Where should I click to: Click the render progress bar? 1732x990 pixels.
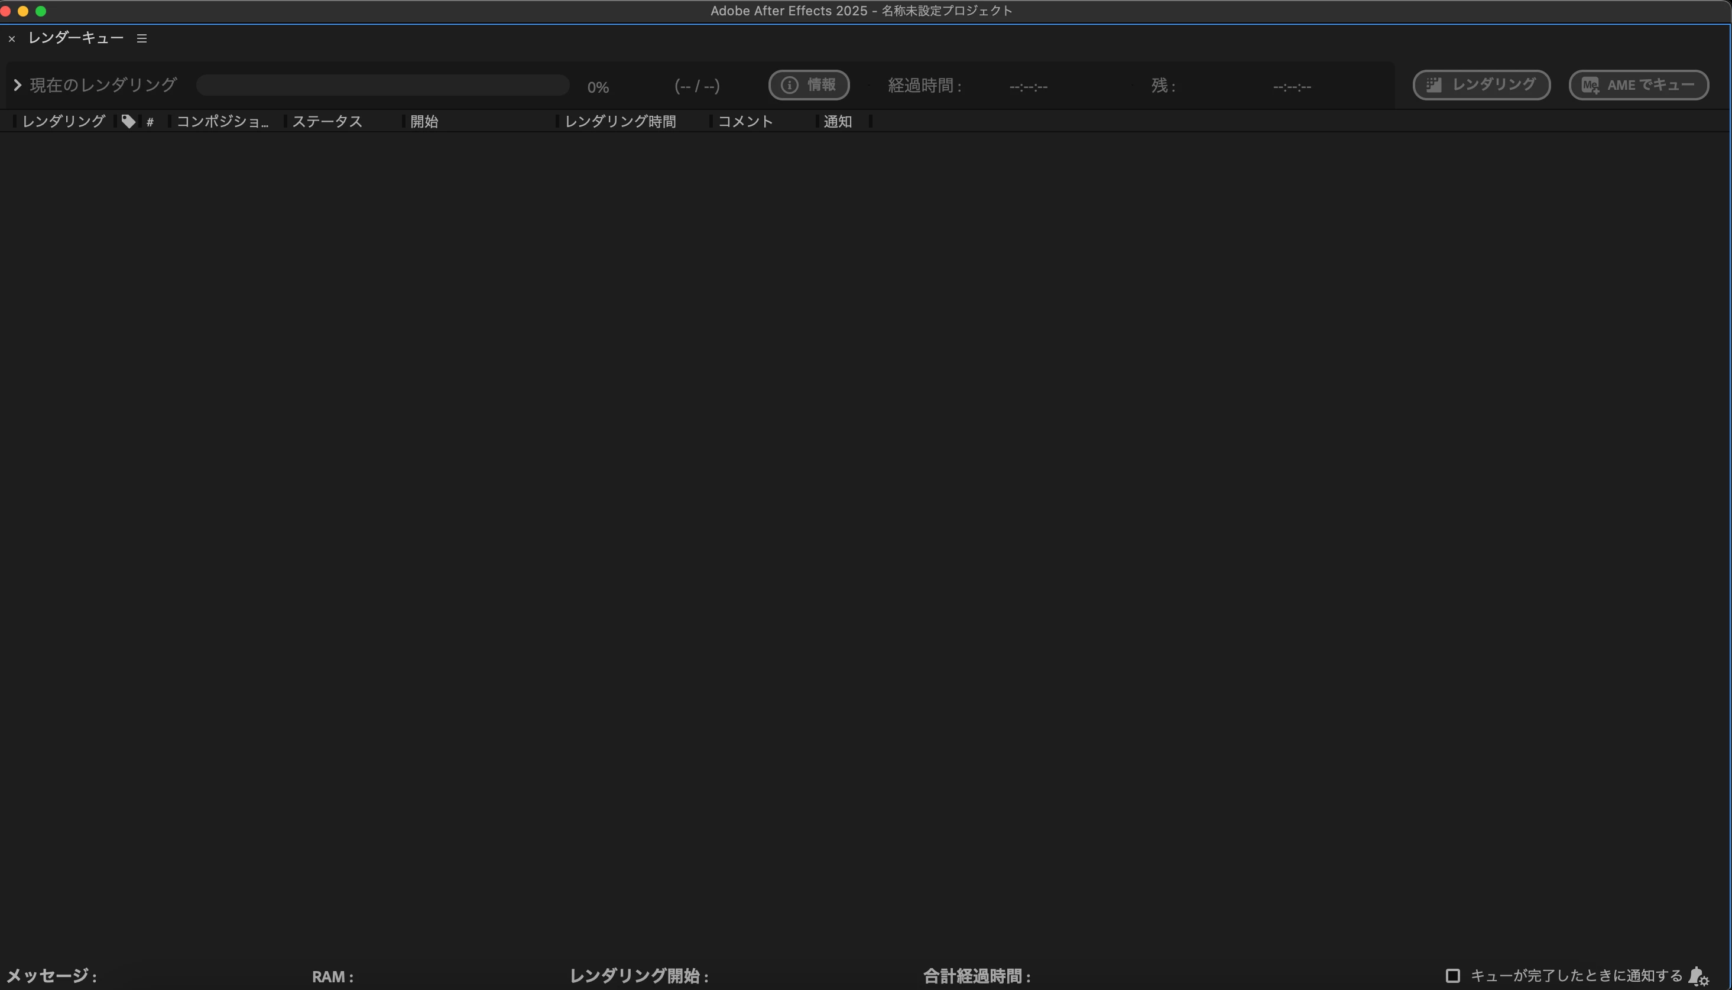(x=382, y=85)
